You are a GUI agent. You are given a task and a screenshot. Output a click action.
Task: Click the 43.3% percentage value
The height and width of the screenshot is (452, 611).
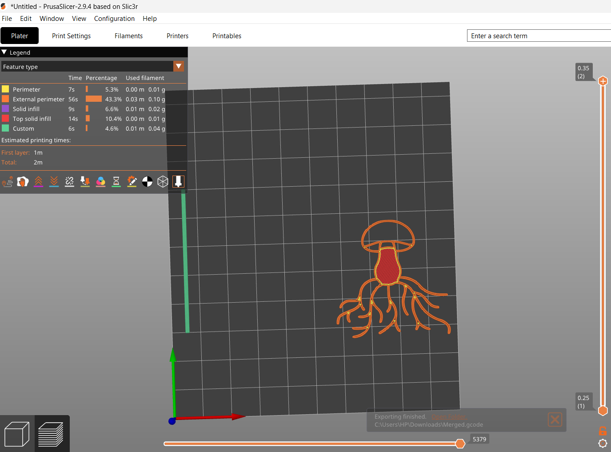pos(113,99)
